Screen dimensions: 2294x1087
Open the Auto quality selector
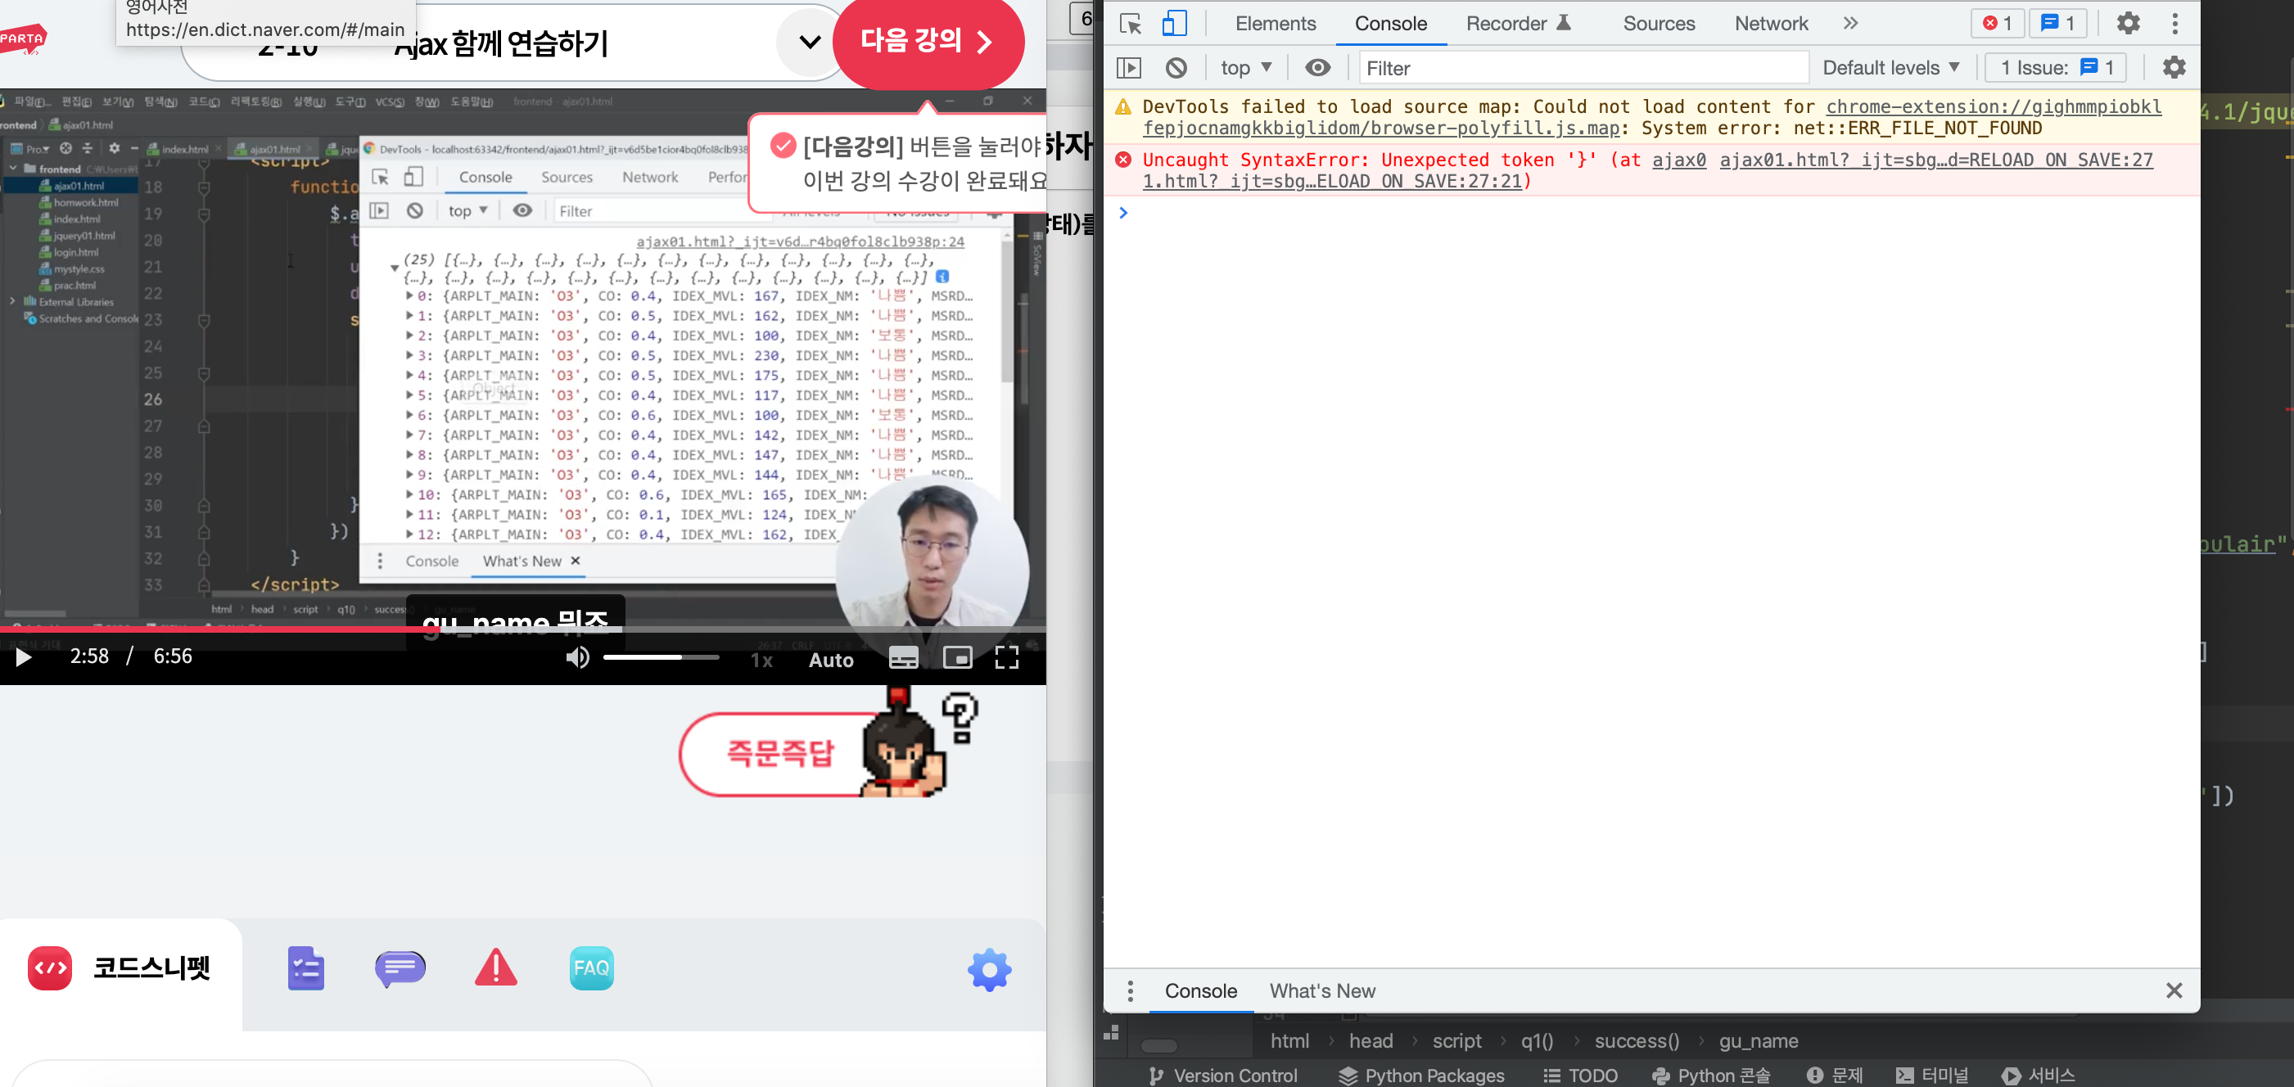830,660
